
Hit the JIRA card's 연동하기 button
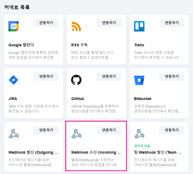point(46,77)
